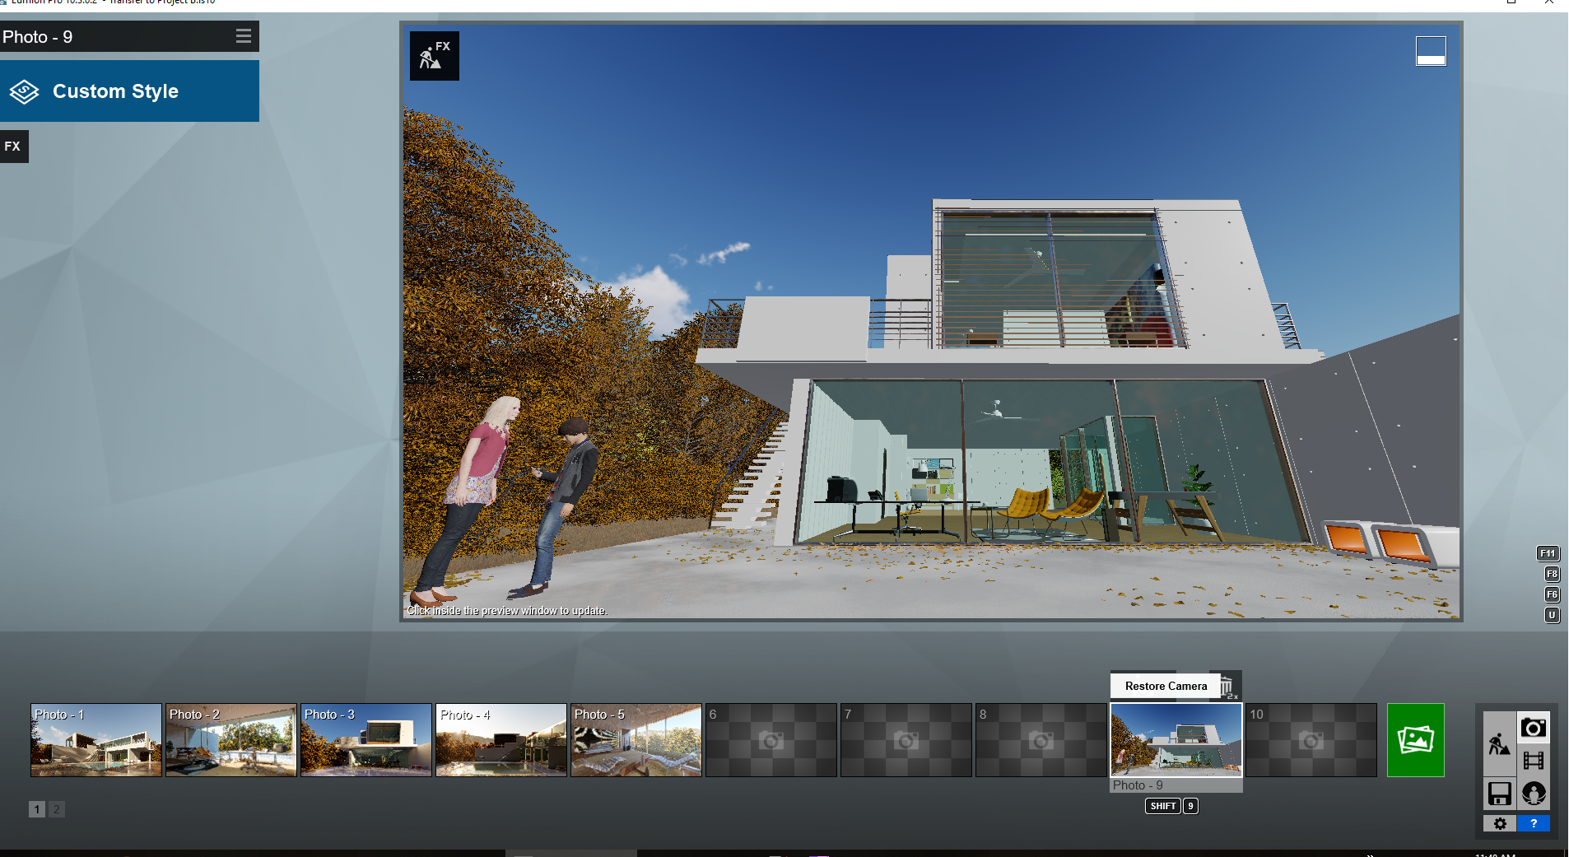
Task: Select Photo mode camera icon
Action: click(x=1533, y=728)
